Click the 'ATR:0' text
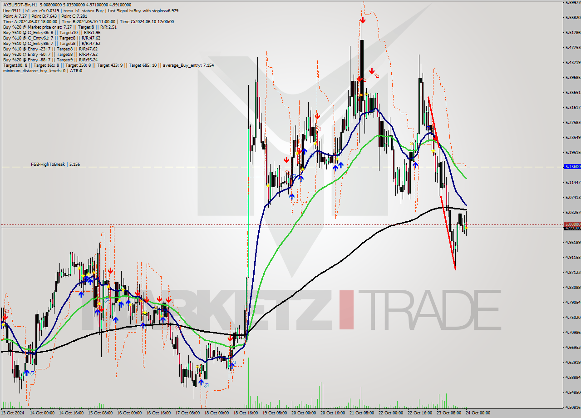The width and height of the screenshot is (581, 418). tap(76, 71)
